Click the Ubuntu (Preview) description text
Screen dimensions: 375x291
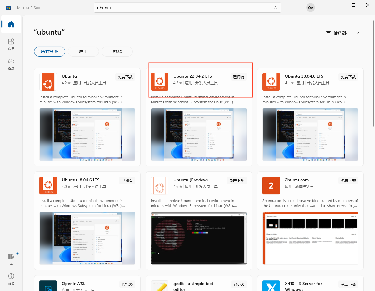point(194,203)
